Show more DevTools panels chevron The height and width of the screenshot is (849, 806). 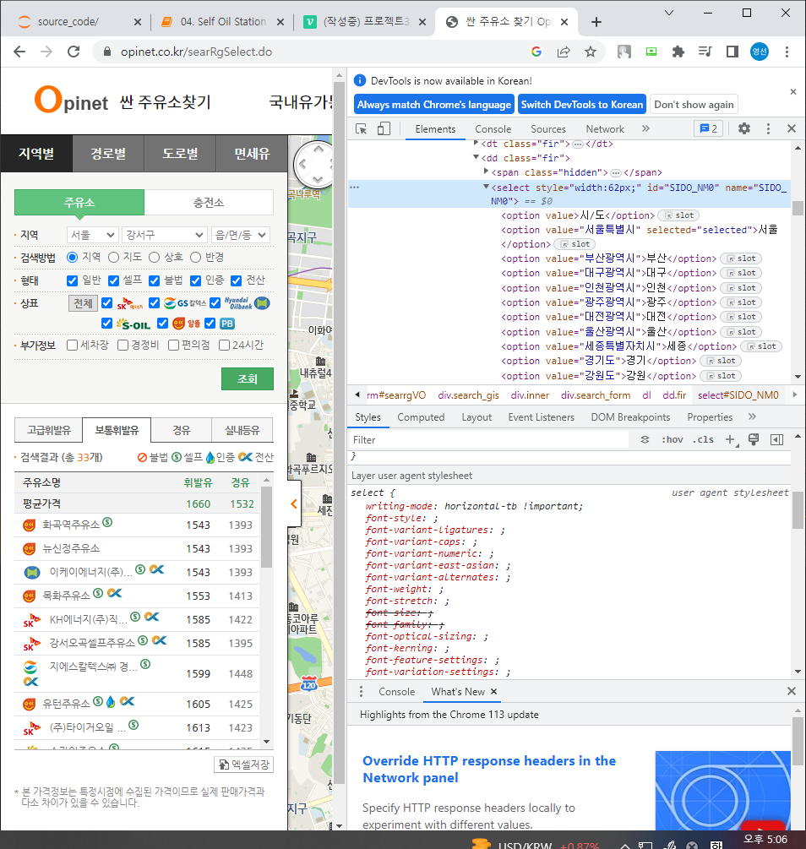[645, 128]
